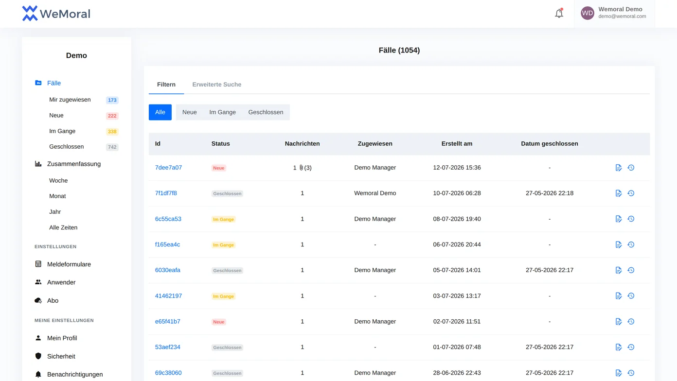Select the Filtern tab
677x381 pixels.
point(166,85)
